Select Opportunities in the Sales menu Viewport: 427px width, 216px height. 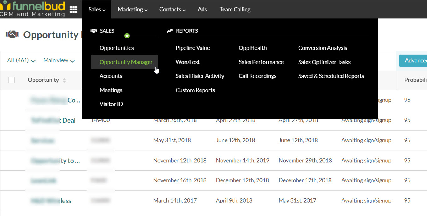click(x=117, y=48)
